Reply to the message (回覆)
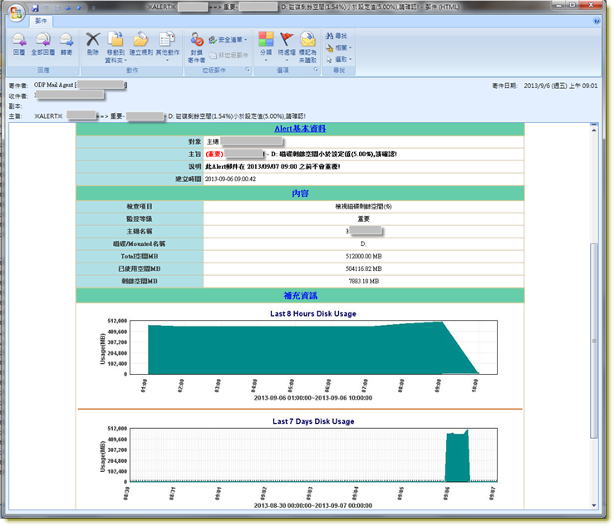 pos(19,44)
